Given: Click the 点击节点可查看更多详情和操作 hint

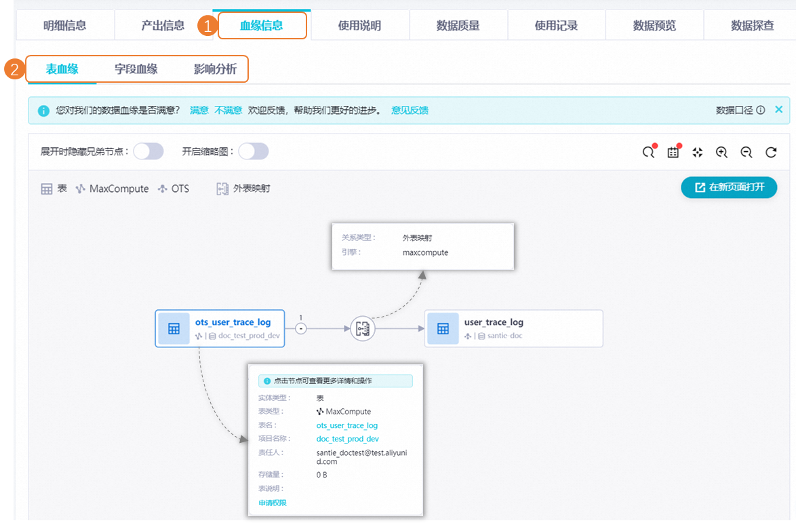Looking at the screenshot, I should [x=335, y=381].
